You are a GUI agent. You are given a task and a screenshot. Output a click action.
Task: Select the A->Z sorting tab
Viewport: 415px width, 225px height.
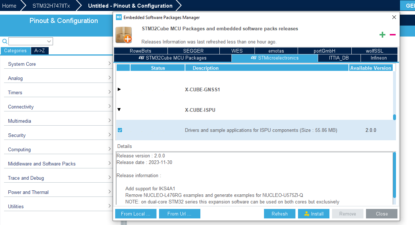(x=40, y=50)
